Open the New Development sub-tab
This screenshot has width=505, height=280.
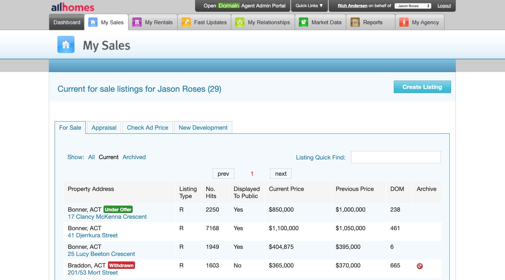click(x=203, y=128)
